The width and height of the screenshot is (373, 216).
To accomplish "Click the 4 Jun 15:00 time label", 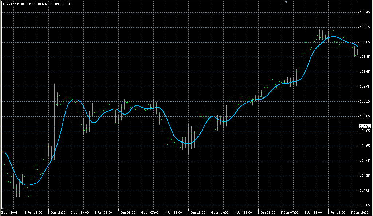I will (x=197, y=212).
